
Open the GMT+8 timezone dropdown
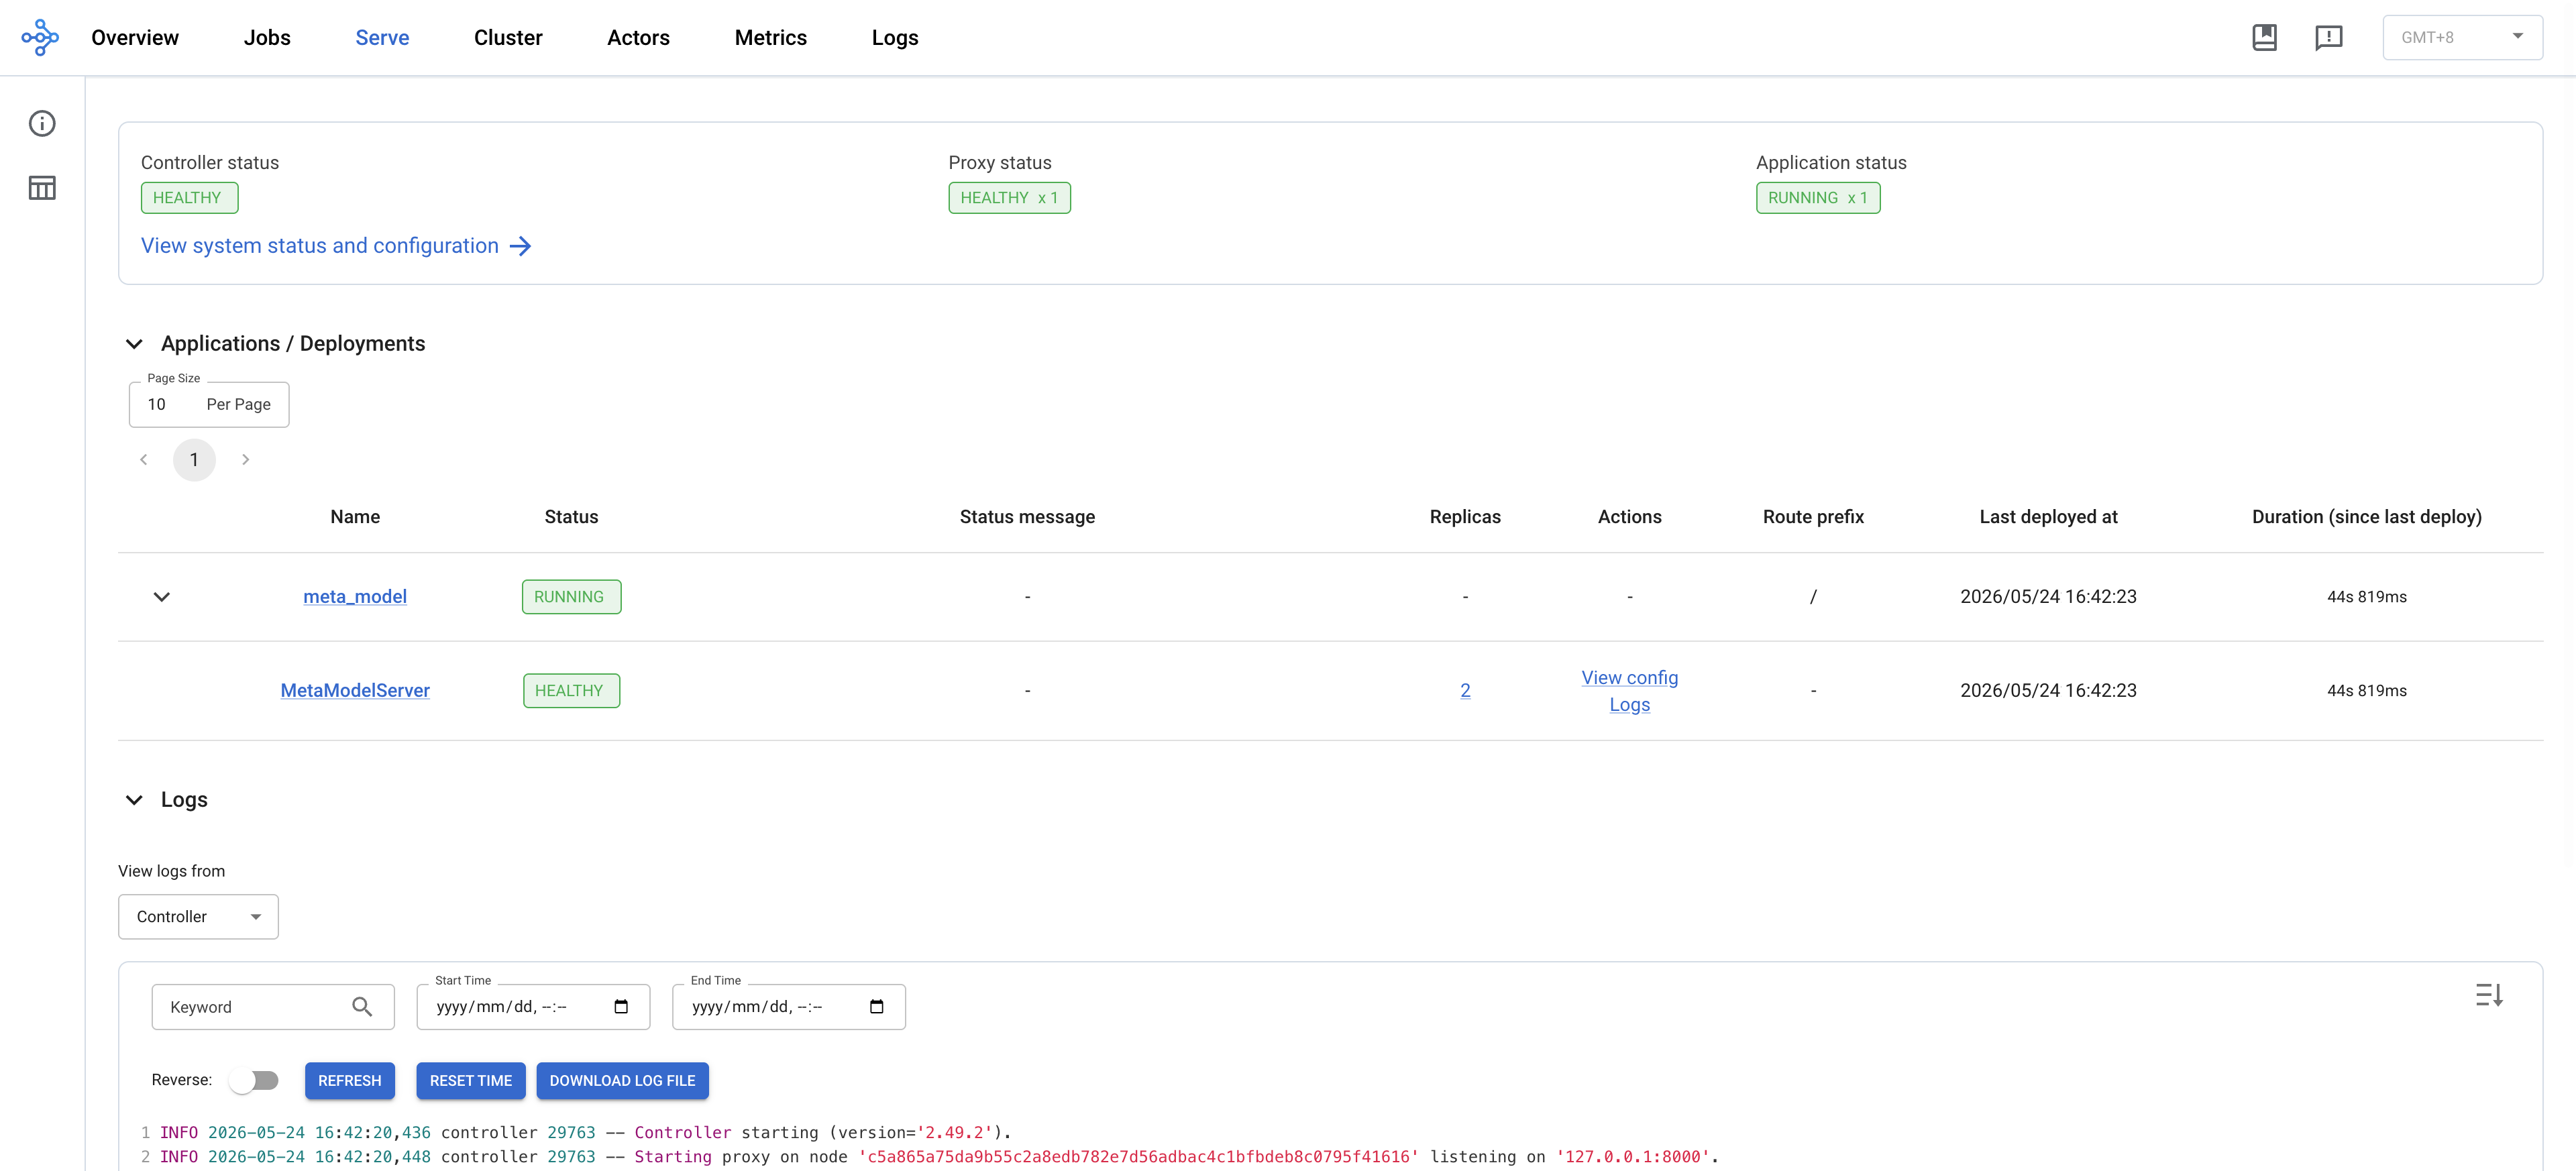coord(2462,38)
